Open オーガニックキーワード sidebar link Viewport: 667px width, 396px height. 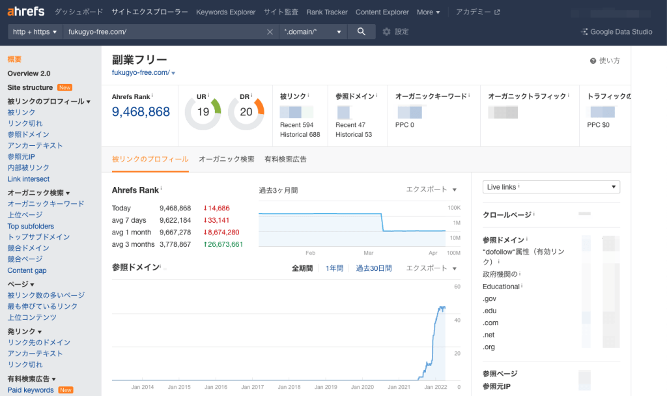(x=46, y=204)
